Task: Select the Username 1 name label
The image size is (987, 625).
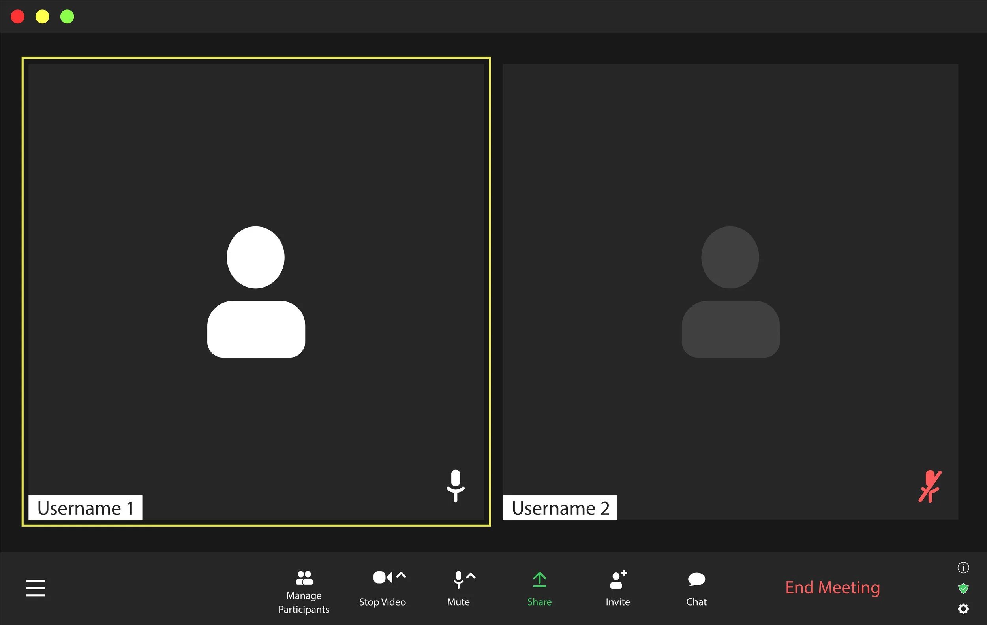Action: coord(85,508)
